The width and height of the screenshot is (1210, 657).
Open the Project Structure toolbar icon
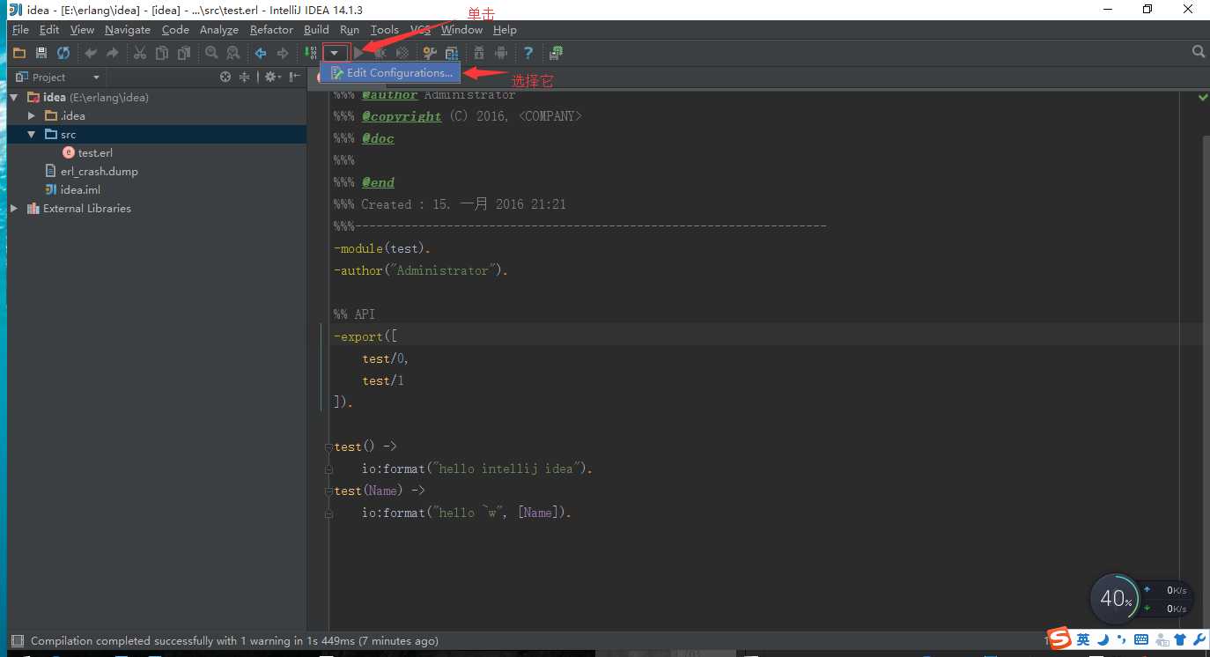pyautogui.click(x=451, y=53)
